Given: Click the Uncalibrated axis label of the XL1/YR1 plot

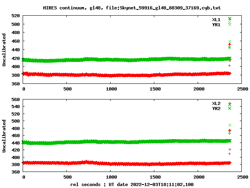Looking at the screenshot, I should 4,50.
